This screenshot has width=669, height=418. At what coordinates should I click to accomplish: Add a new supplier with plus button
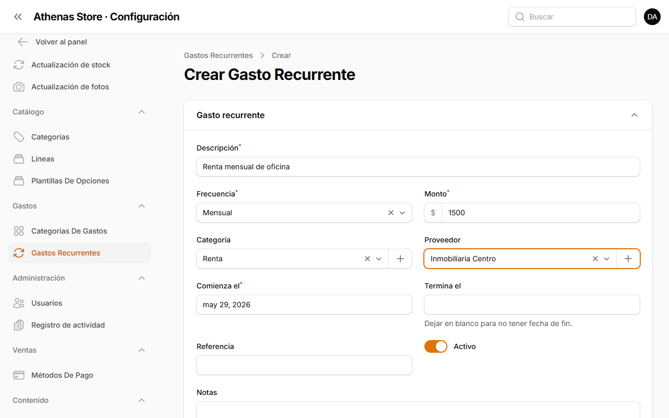(x=628, y=259)
